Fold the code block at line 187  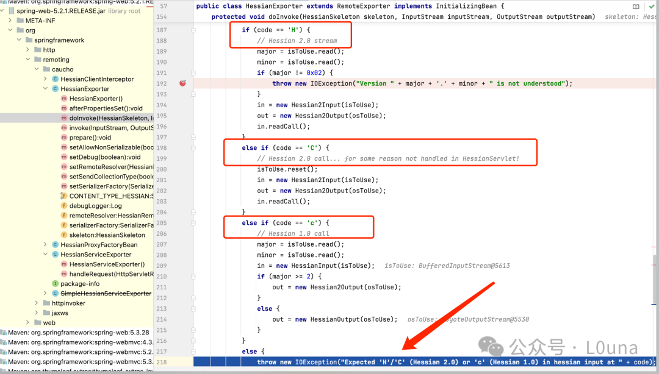coord(193,30)
